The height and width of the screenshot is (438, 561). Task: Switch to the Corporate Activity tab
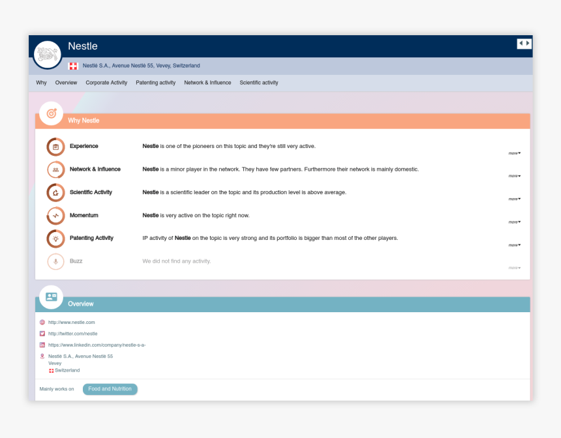106,83
